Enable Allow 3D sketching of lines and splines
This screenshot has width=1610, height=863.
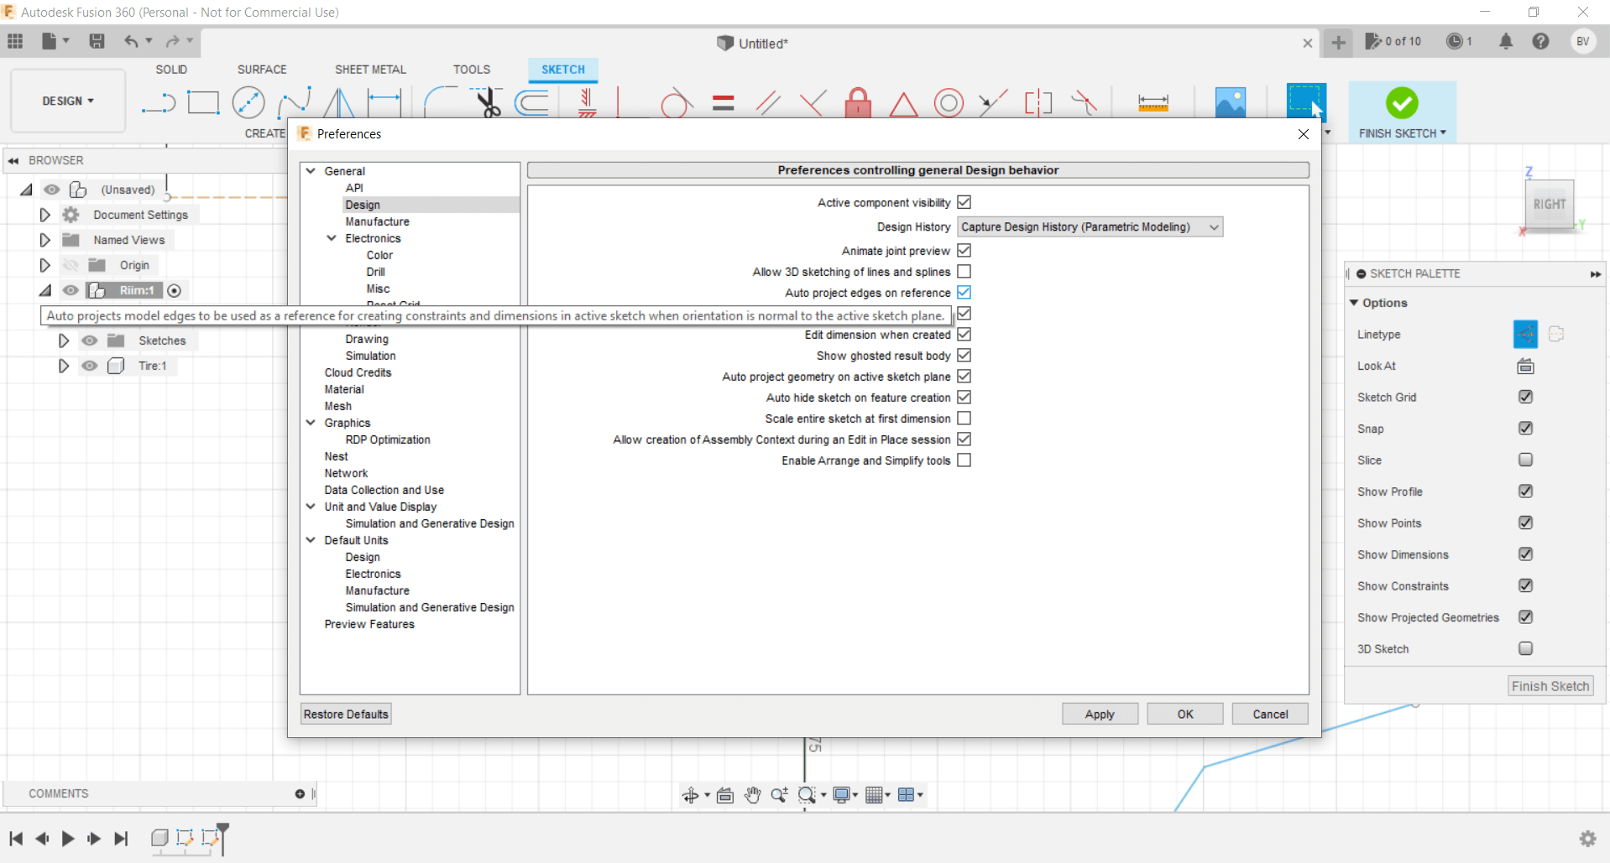pos(964,272)
